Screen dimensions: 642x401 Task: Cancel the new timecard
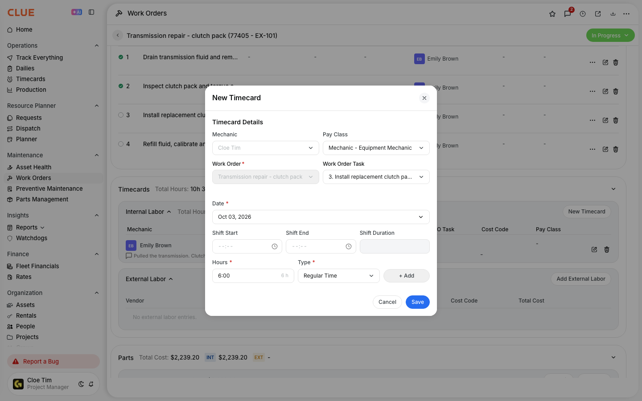point(387,302)
